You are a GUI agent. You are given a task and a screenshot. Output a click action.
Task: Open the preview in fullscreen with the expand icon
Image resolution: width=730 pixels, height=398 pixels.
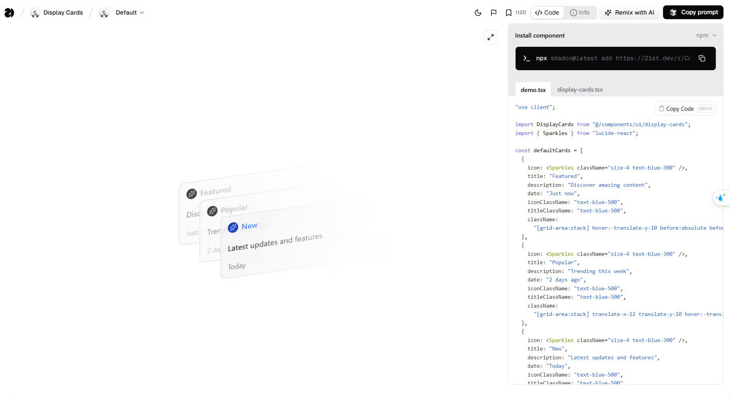491,37
